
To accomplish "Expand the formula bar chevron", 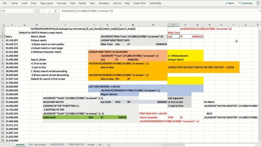I will click(259, 11).
